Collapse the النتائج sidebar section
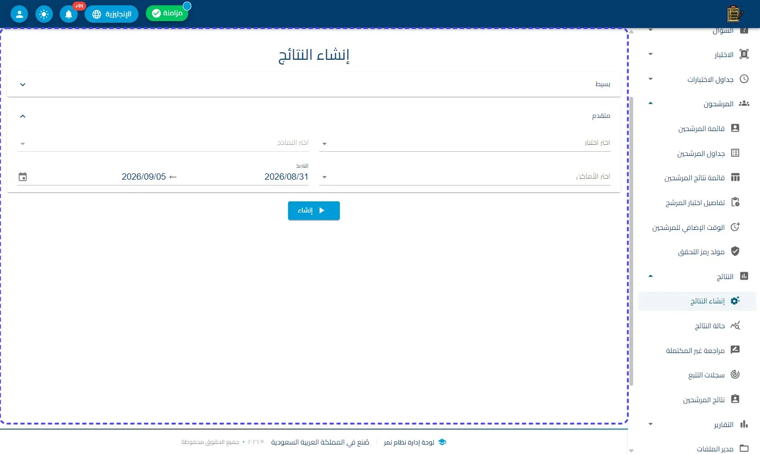Image resolution: width=760 pixels, height=454 pixels. 698,276
